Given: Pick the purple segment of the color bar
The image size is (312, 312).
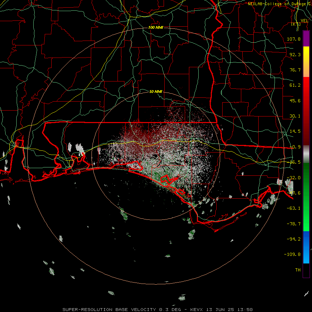Looking at the screenshot, I should 306,39.
